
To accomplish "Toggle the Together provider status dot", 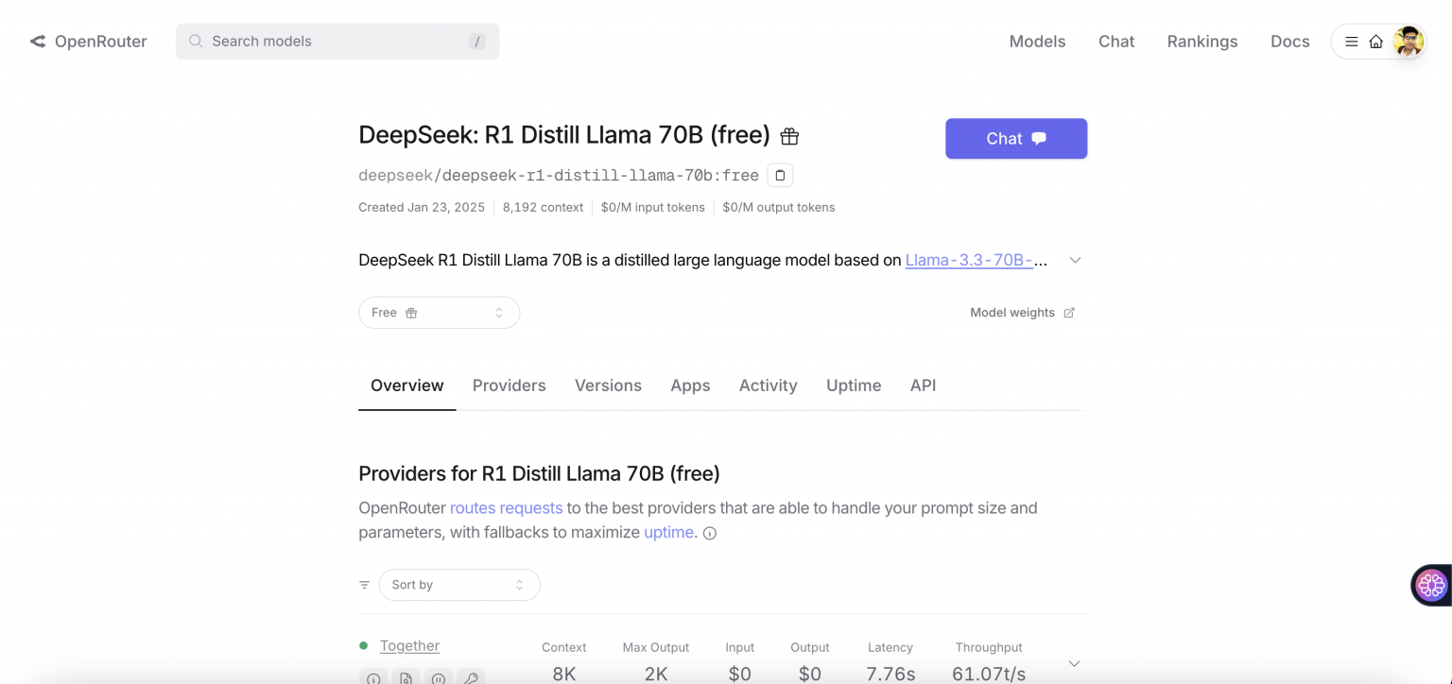I will (x=363, y=644).
